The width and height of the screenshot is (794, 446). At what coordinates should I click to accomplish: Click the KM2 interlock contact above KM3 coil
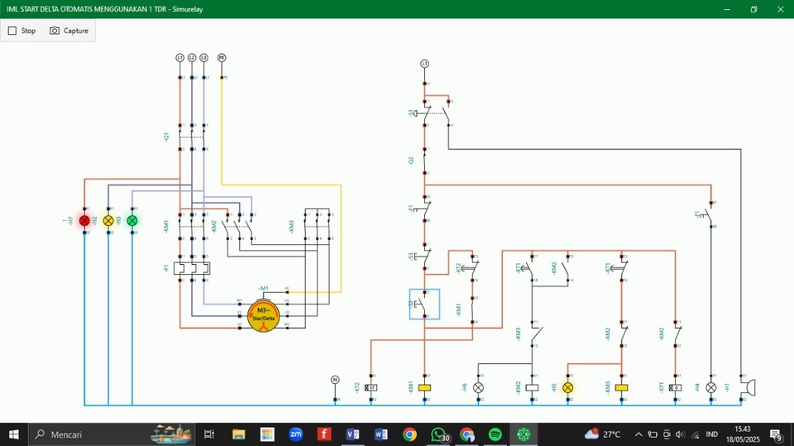point(622,334)
